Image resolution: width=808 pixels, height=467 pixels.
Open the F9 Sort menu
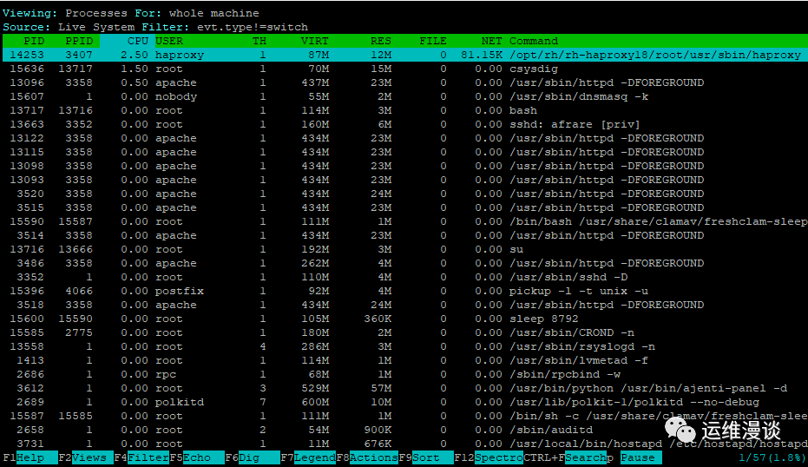[426, 457]
